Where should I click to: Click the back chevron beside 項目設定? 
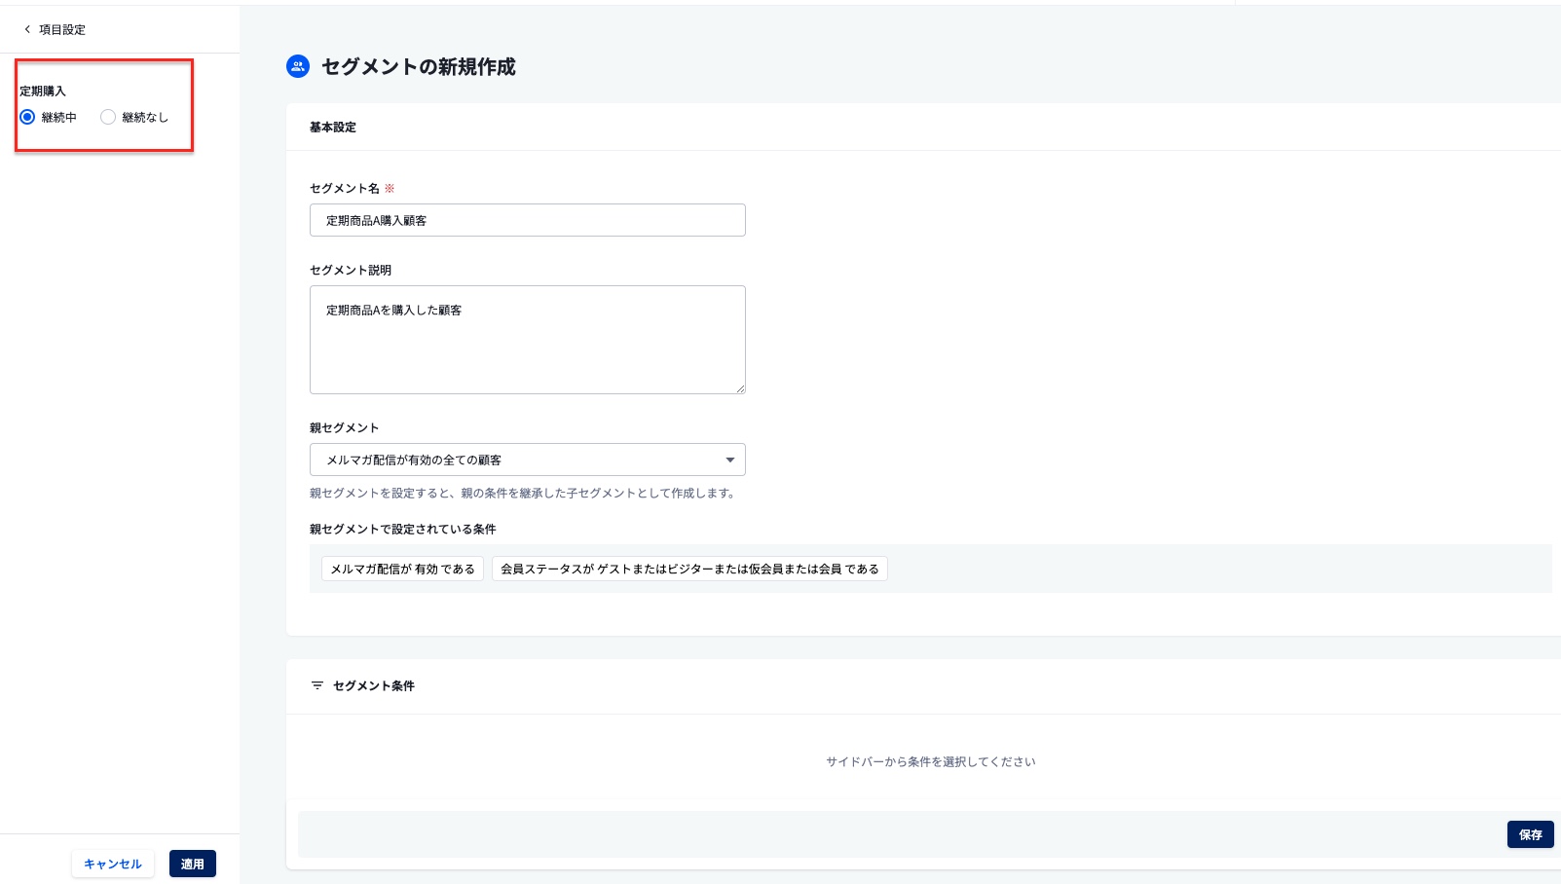26,29
